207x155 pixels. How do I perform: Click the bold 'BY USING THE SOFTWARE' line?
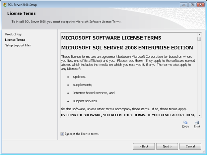coord(128,115)
